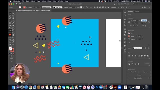The height and width of the screenshot is (90, 160).
Task: Click the Start Global Edit button
Action: (138, 78)
